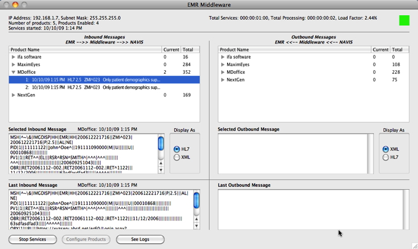Expand the inbound ifa software row
Image resolution: width=418 pixels, height=249 pixels.
click(13, 57)
